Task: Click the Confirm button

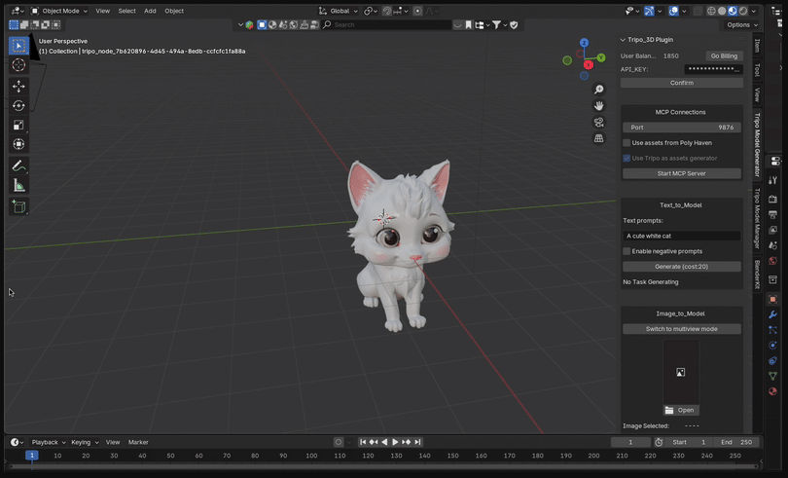Action: [x=681, y=83]
